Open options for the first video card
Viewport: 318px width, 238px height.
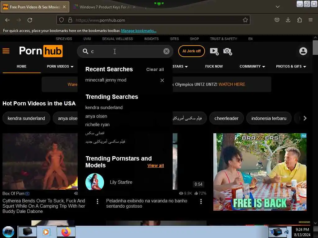point(98,201)
